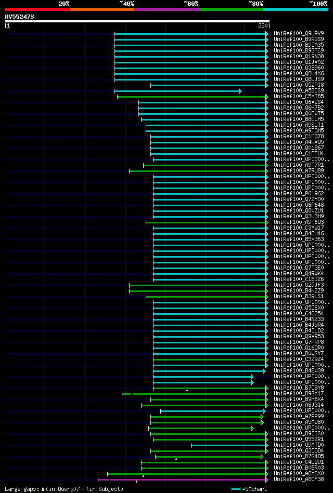Open hit UniRef100_Q9LPV9

point(299,33)
